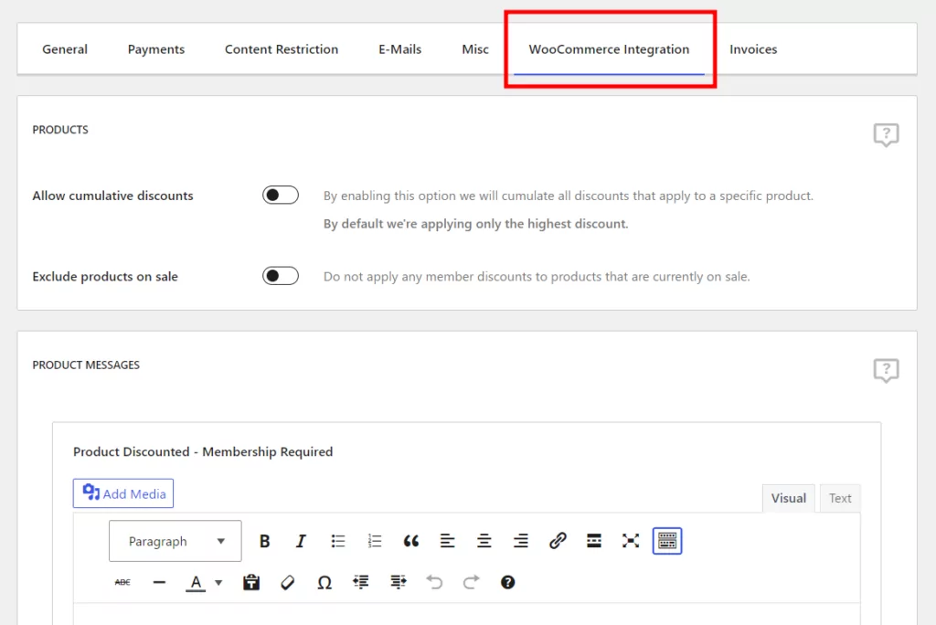Open the special character Omega icon
The width and height of the screenshot is (936, 625).
[x=324, y=582]
